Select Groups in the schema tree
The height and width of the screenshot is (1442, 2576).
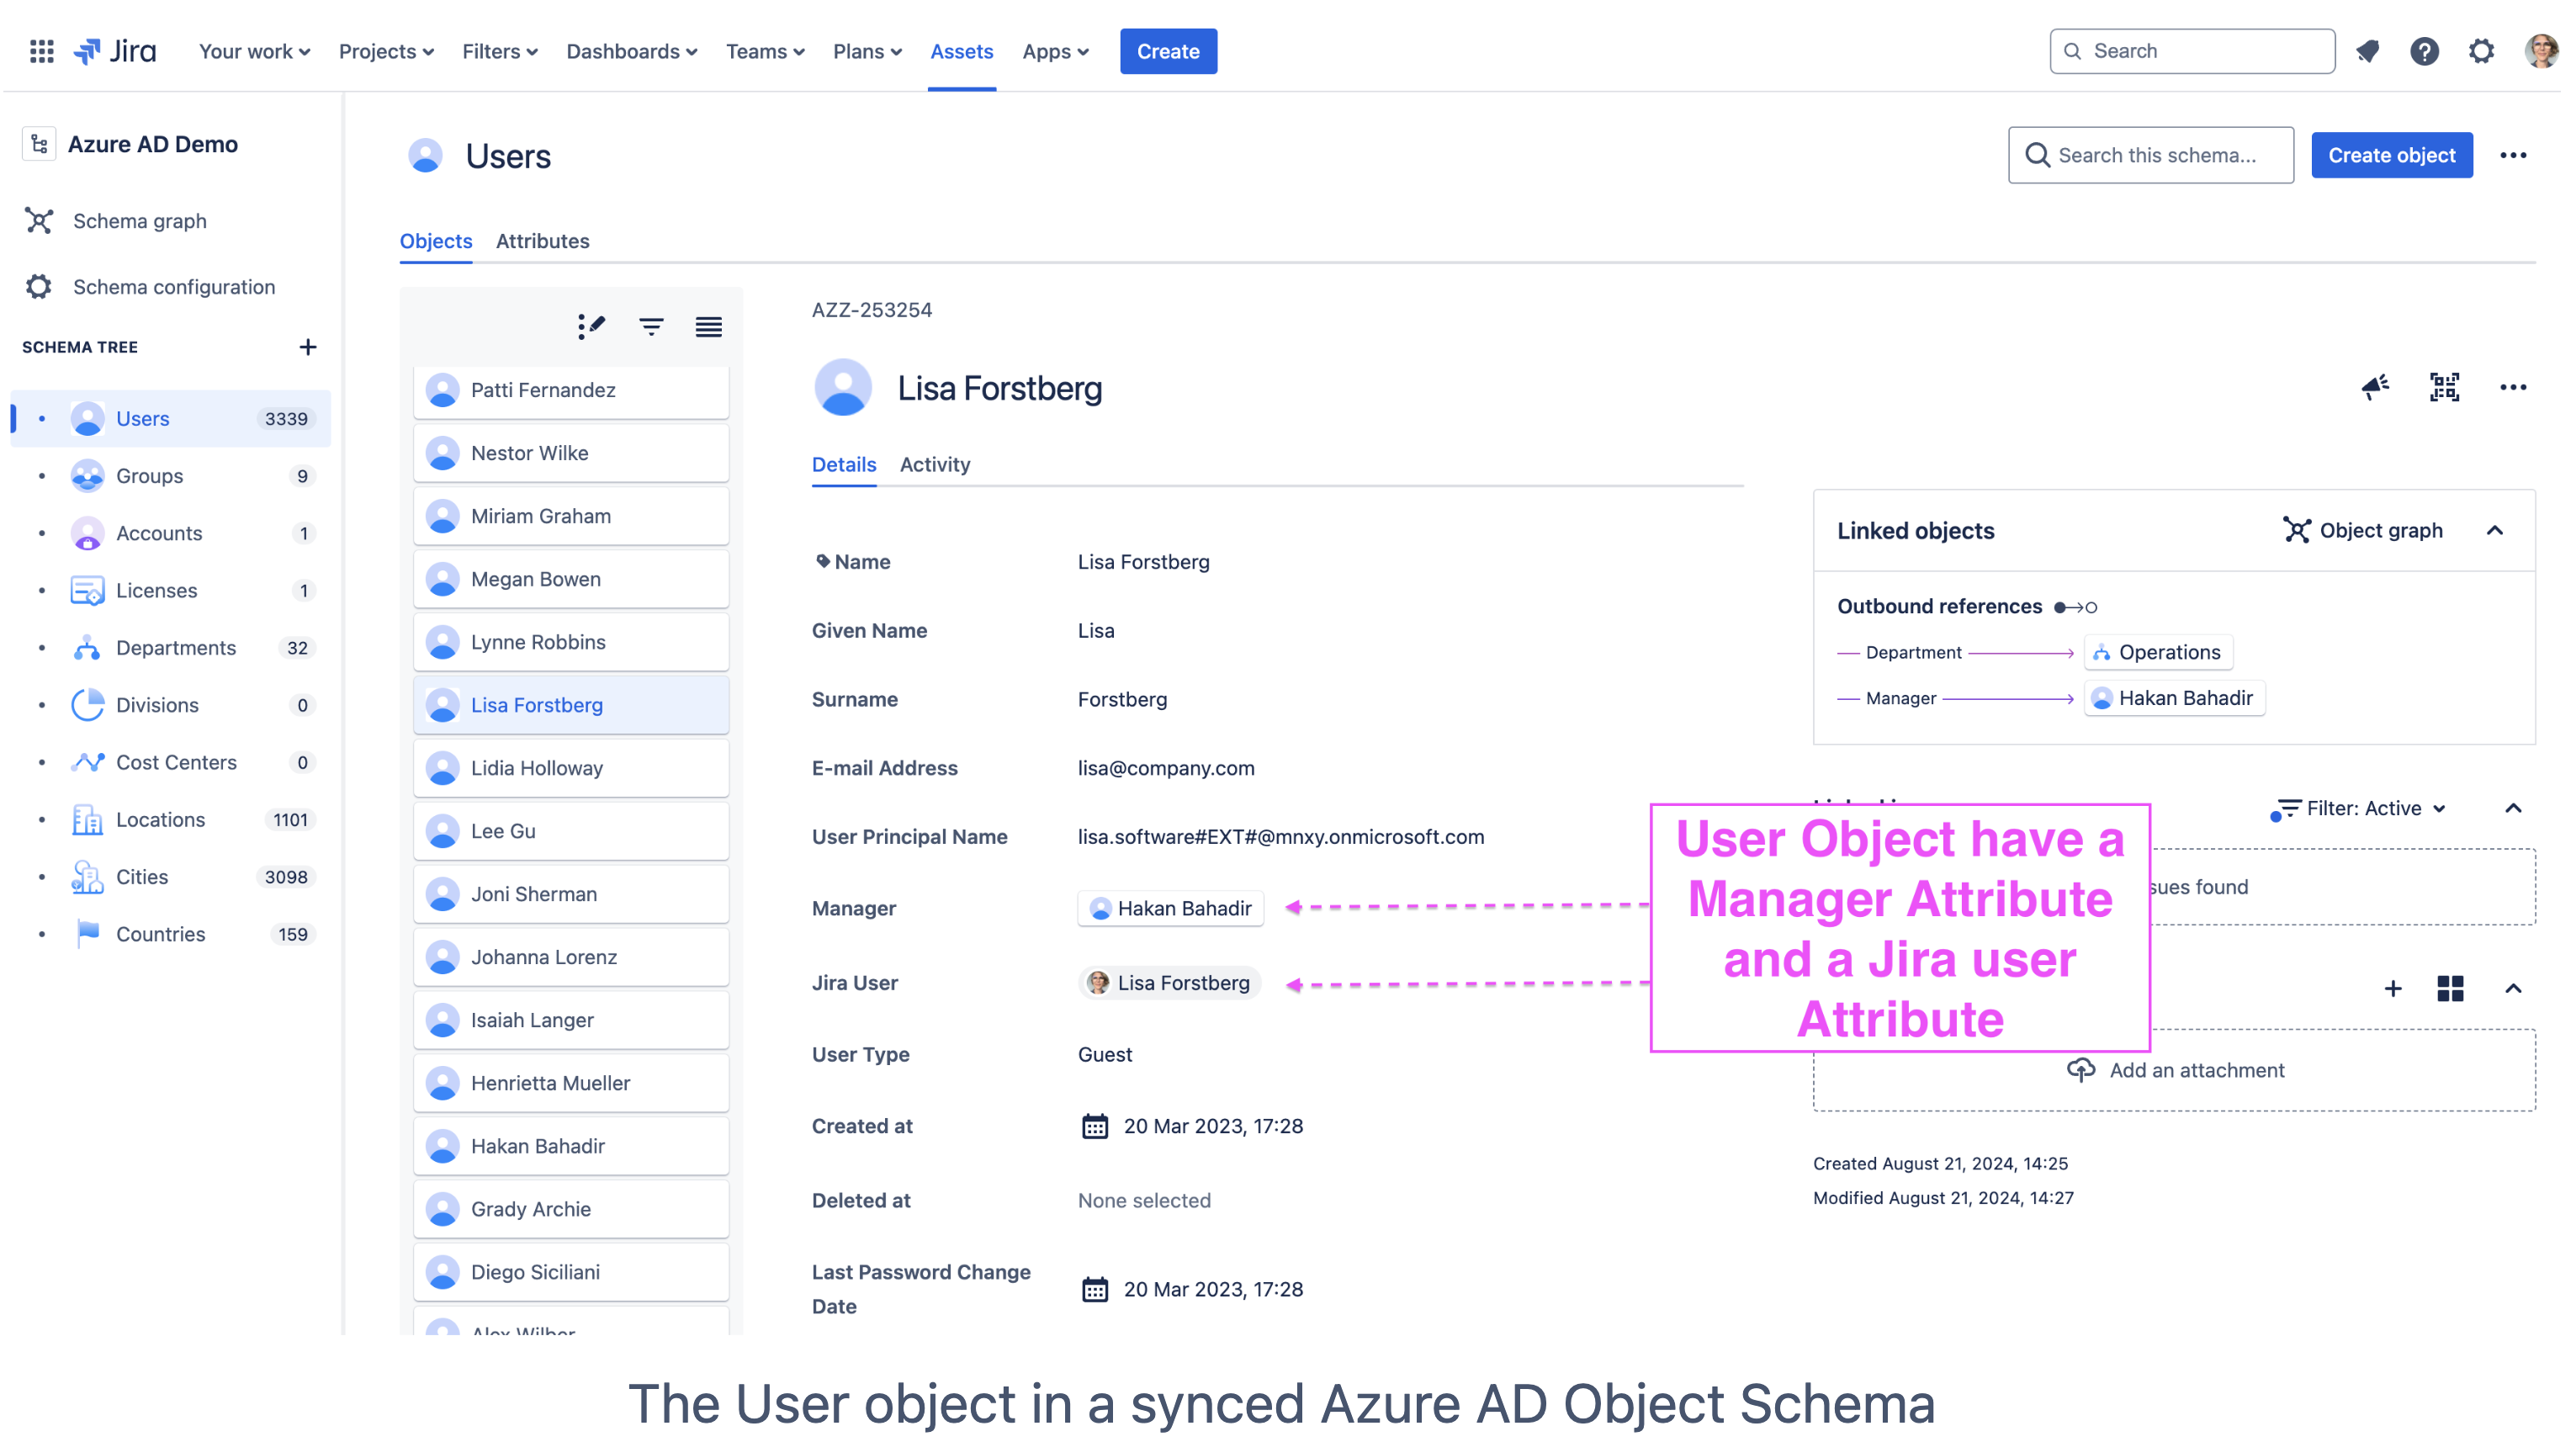[170, 476]
